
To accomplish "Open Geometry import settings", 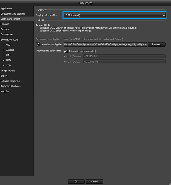I will click(x=9, y=40).
